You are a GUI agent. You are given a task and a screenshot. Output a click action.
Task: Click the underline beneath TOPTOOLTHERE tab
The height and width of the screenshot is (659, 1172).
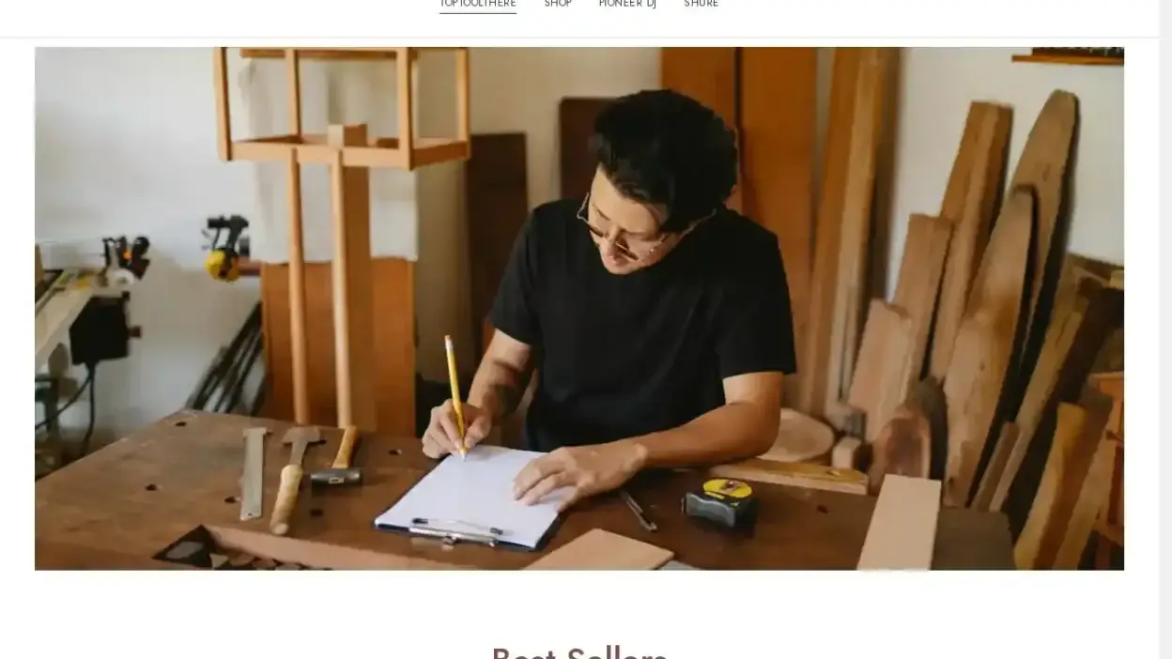coord(478,12)
